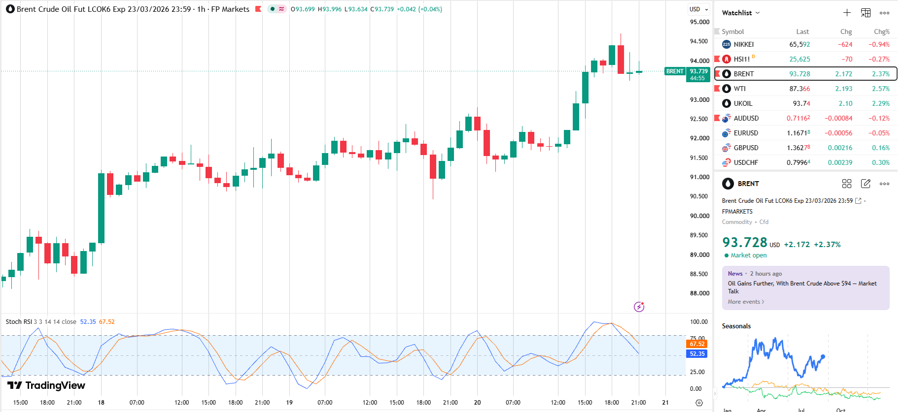Viewport: 901px width, 412px height.
Task: Click the edit note icon in BRENT details
Action: click(866, 184)
